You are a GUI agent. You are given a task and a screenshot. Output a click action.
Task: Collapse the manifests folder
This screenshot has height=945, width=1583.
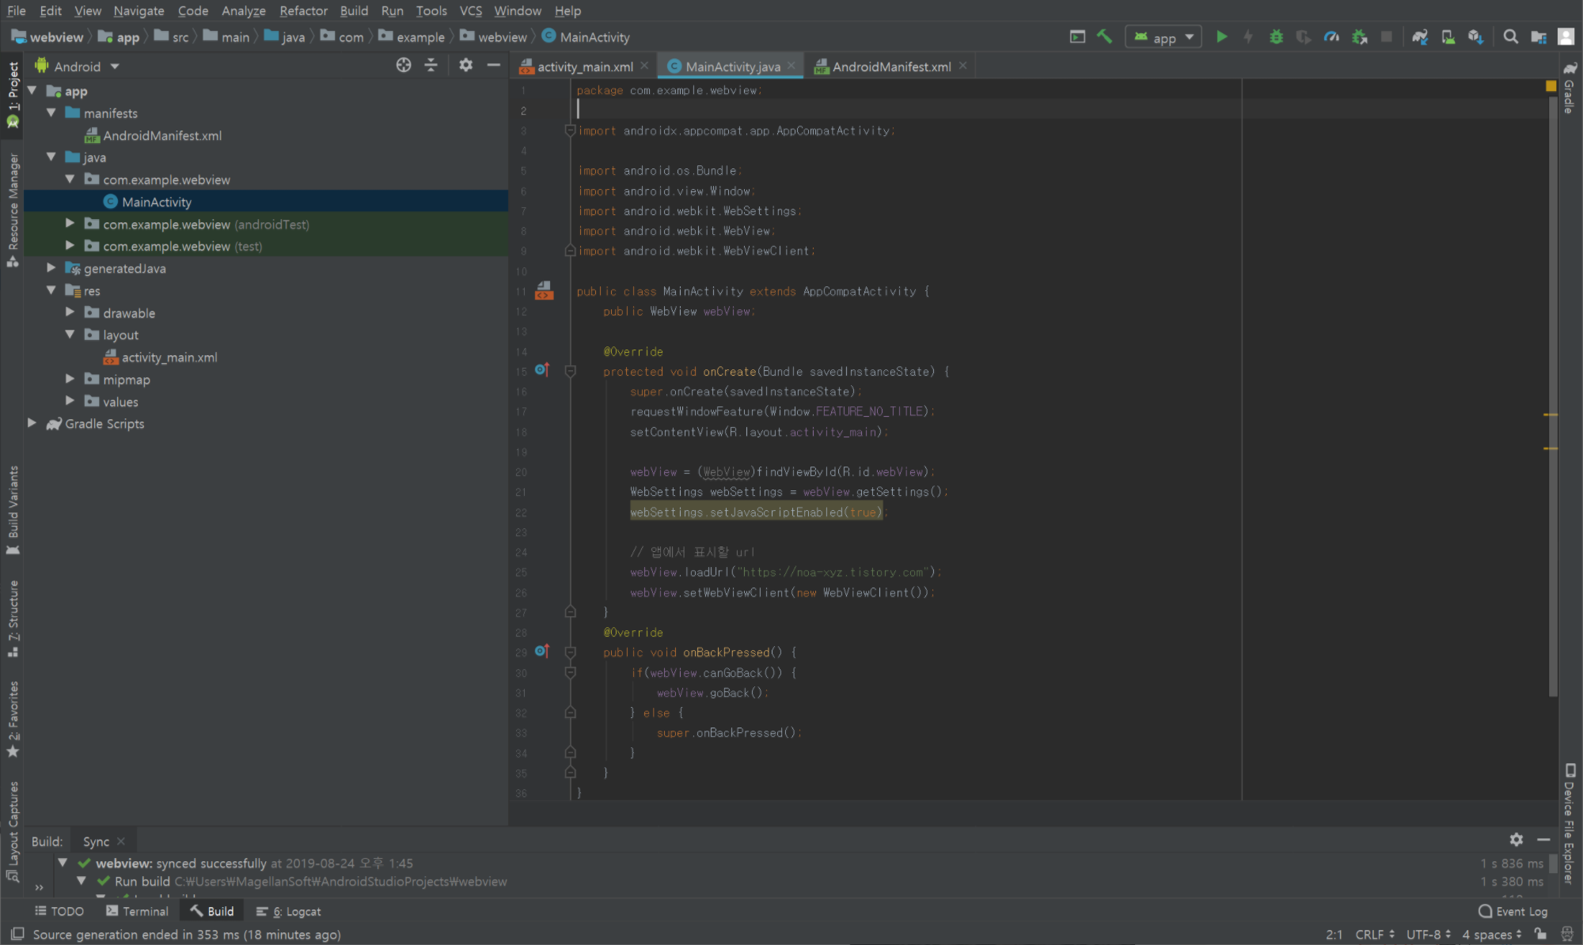coord(51,113)
